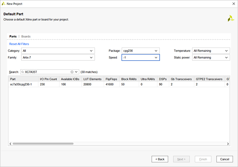
Task: Sort by Block RAMs column header
Action: [129, 79]
